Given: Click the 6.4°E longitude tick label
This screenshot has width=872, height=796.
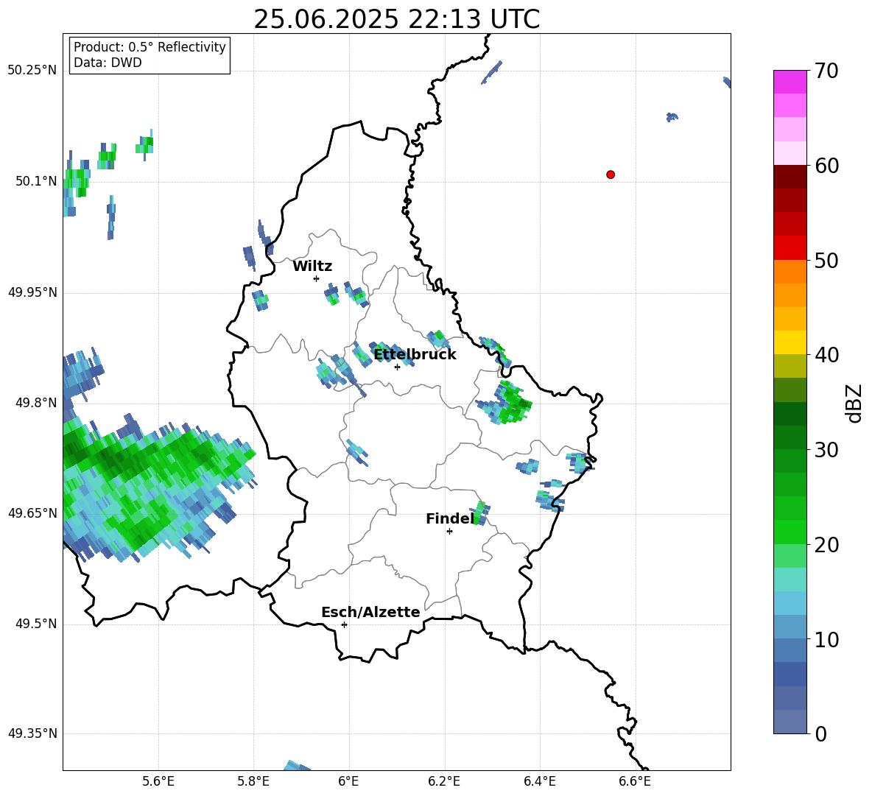Looking at the screenshot, I should (539, 781).
